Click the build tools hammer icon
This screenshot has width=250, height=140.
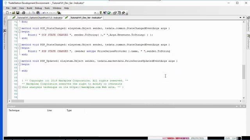[x=123, y=13]
